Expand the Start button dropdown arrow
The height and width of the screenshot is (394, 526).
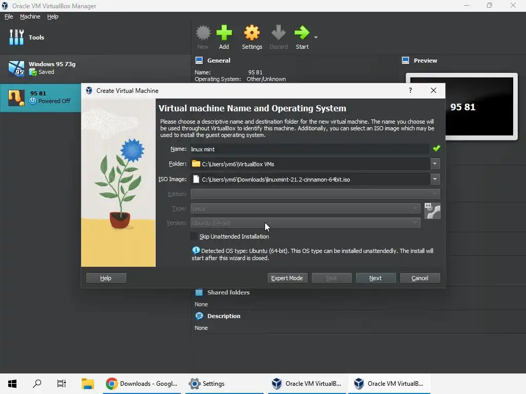coord(316,37)
